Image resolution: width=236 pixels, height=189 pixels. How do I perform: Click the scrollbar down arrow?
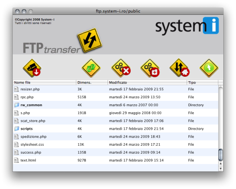pos(221,168)
